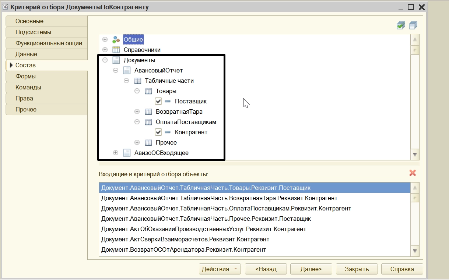Viewport: 449px width, 280px height.
Task: Click objects list scrollbar up arrow
Action: (415, 188)
